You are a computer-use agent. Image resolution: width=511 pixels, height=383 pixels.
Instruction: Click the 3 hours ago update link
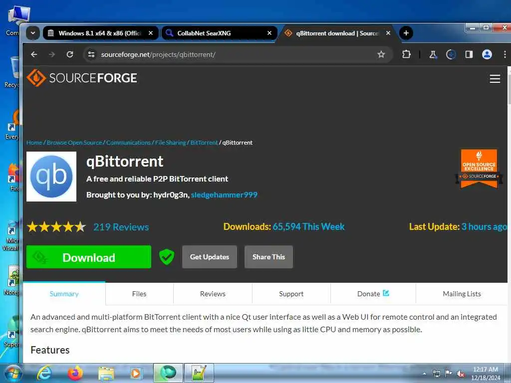(x=484, y=227)
